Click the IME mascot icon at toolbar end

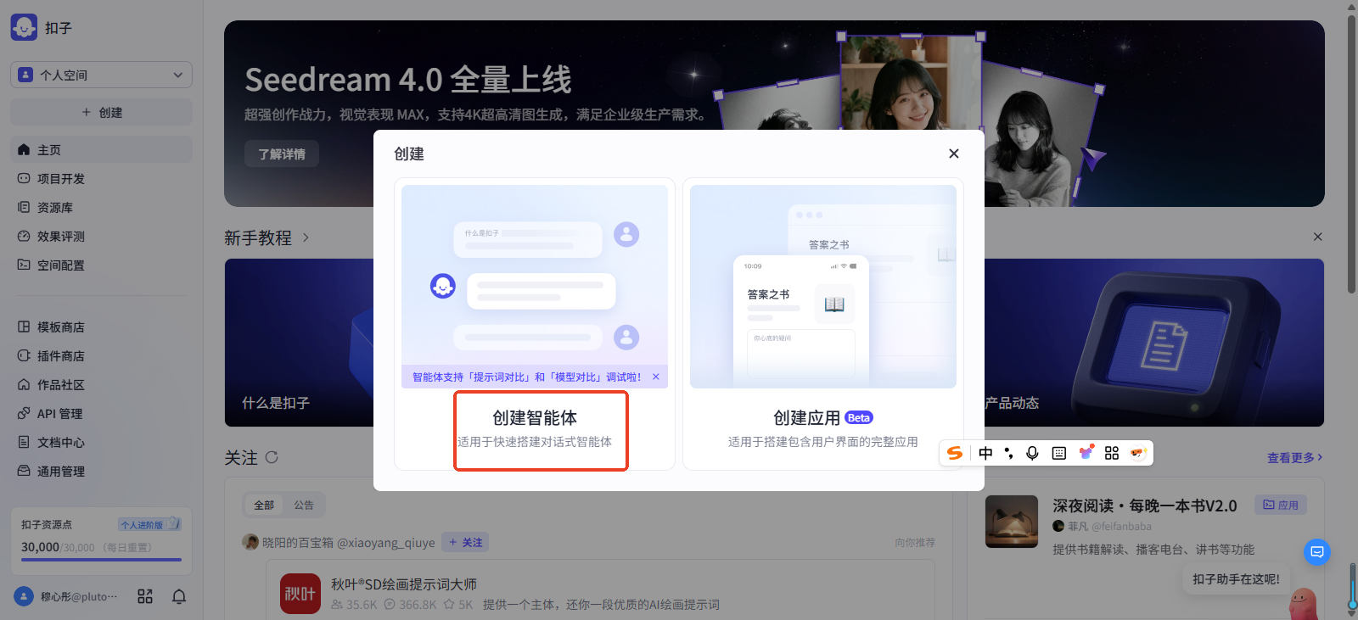click(1138, 453)
